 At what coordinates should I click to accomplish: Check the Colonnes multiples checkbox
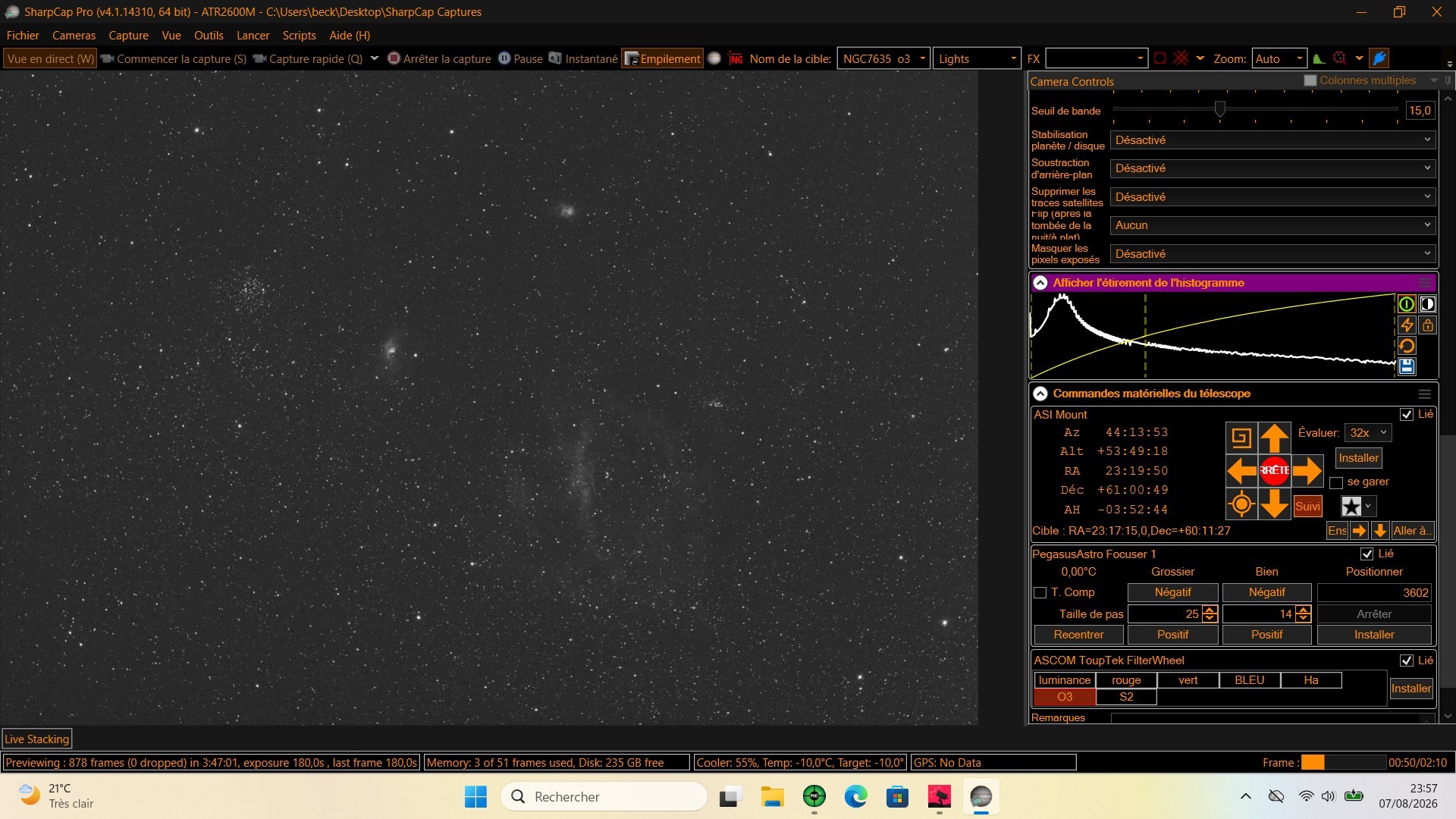coord(1310,80)
